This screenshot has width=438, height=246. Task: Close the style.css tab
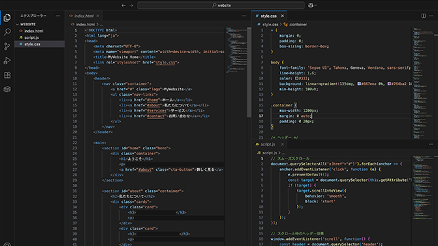point(283,16)
